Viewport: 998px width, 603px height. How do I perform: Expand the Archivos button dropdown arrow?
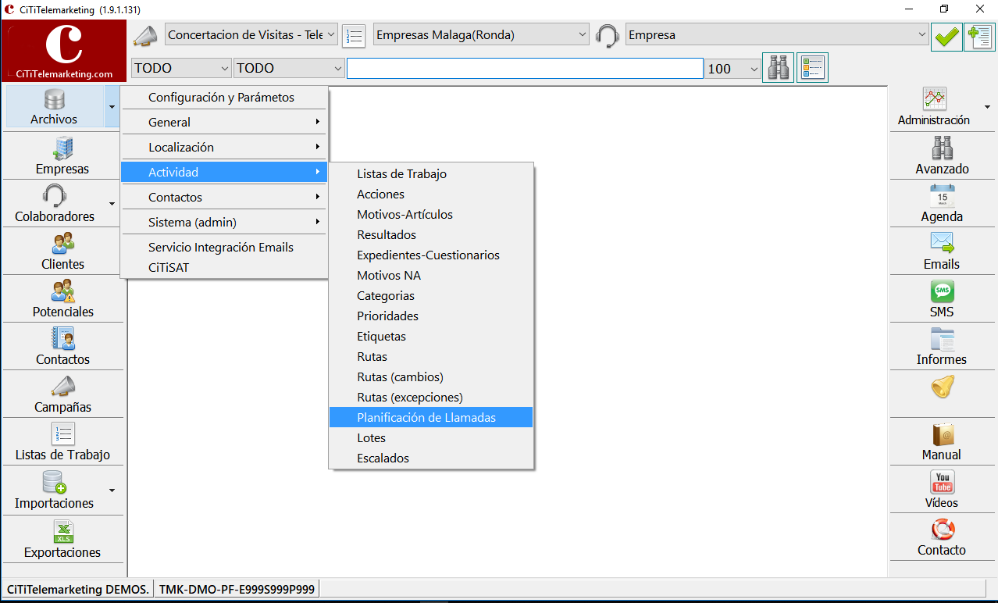(112, 107)
